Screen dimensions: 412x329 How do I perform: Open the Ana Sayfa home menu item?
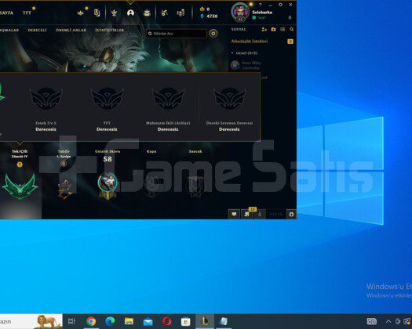click(x=6, y=13)
